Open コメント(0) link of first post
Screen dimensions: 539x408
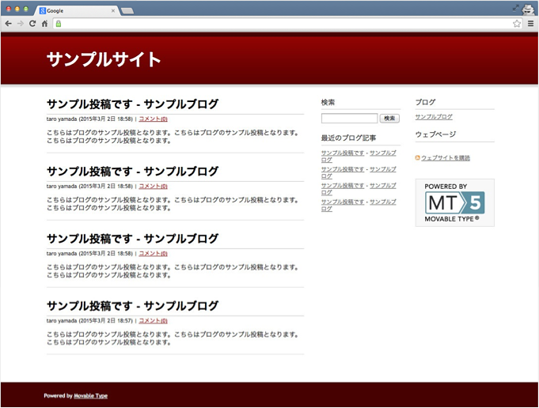[153, 119]
